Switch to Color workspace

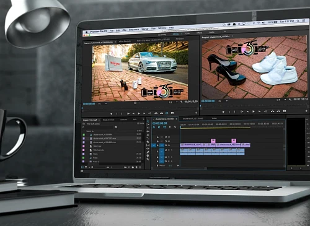[x=187, y=33]
